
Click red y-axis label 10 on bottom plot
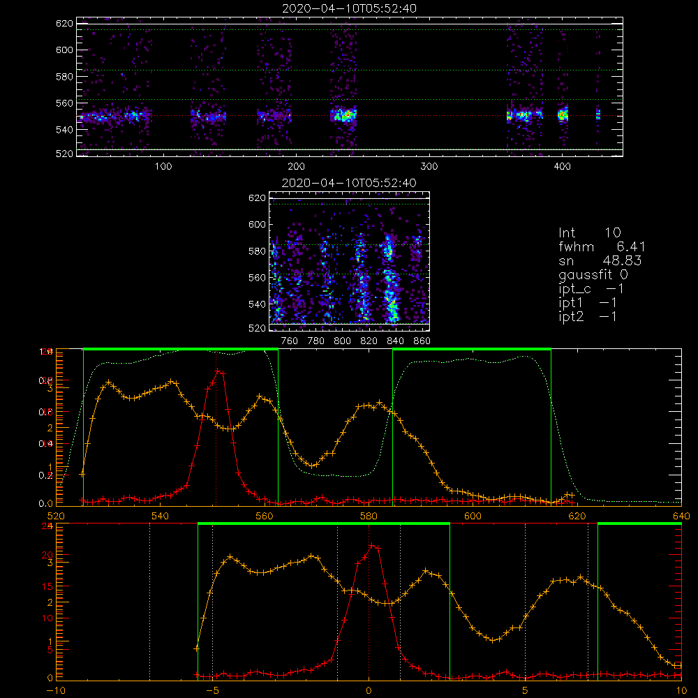click(x=47, y=618)
